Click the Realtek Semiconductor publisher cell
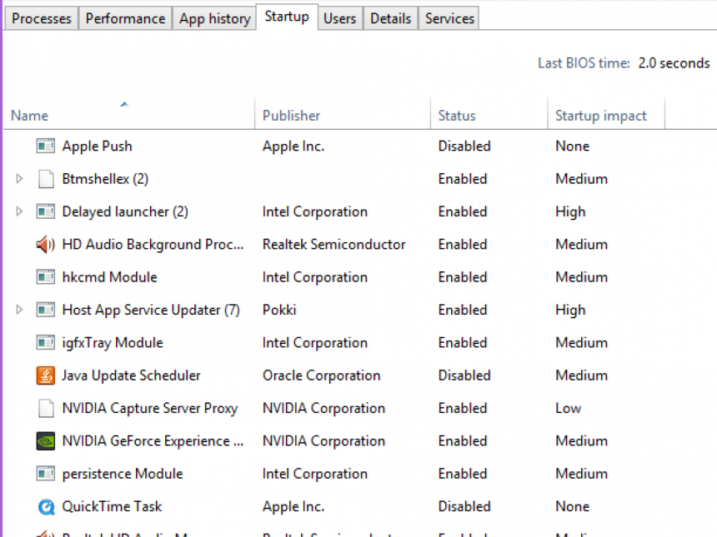 [333, 245]
